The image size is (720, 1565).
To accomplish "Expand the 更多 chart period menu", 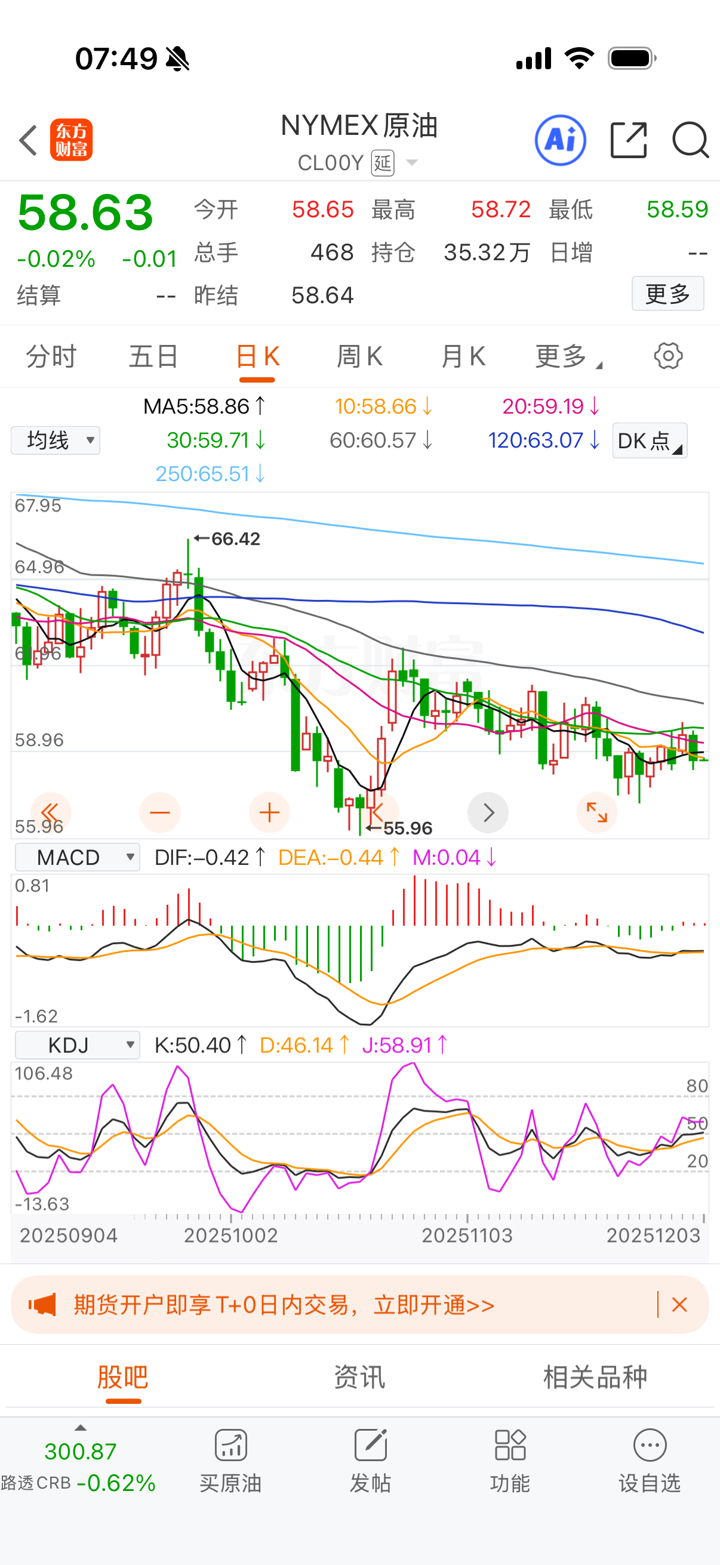I will [x=568, y=356].
